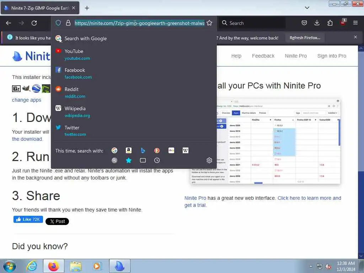Launch Internet Explorer from taskbar

[32, 266]
